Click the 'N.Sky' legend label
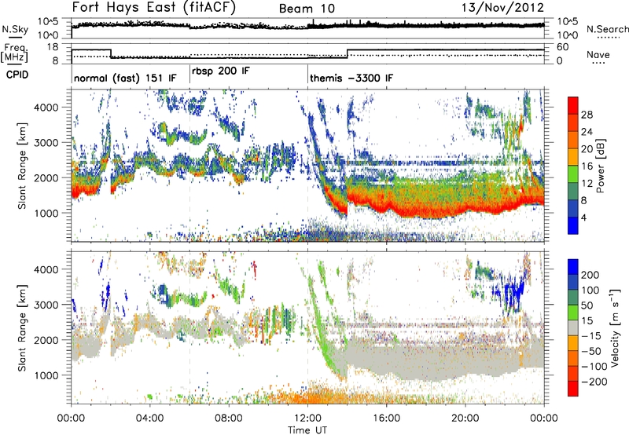Image resolution: width=629 pixels, height=435 pixels. coord(15,29)
